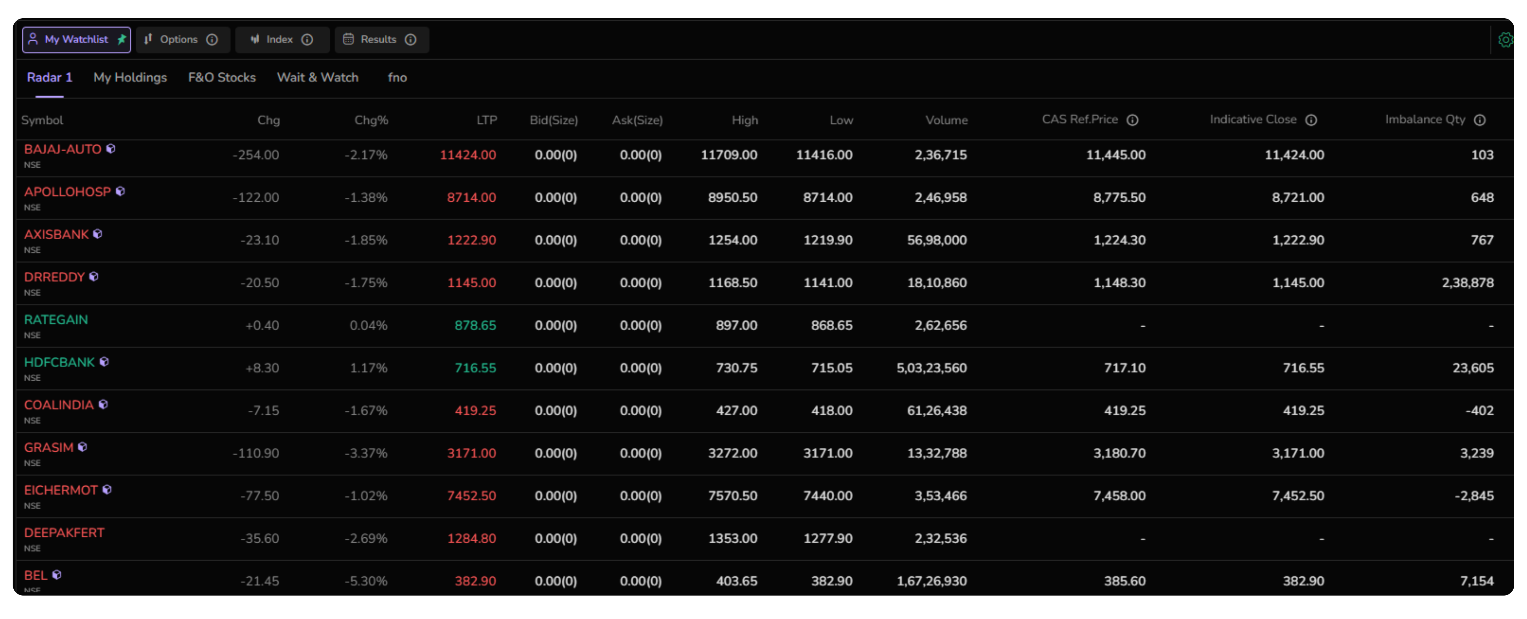Select the My Watchlist button
This screenshot has width=1527, height=619.
76,40
